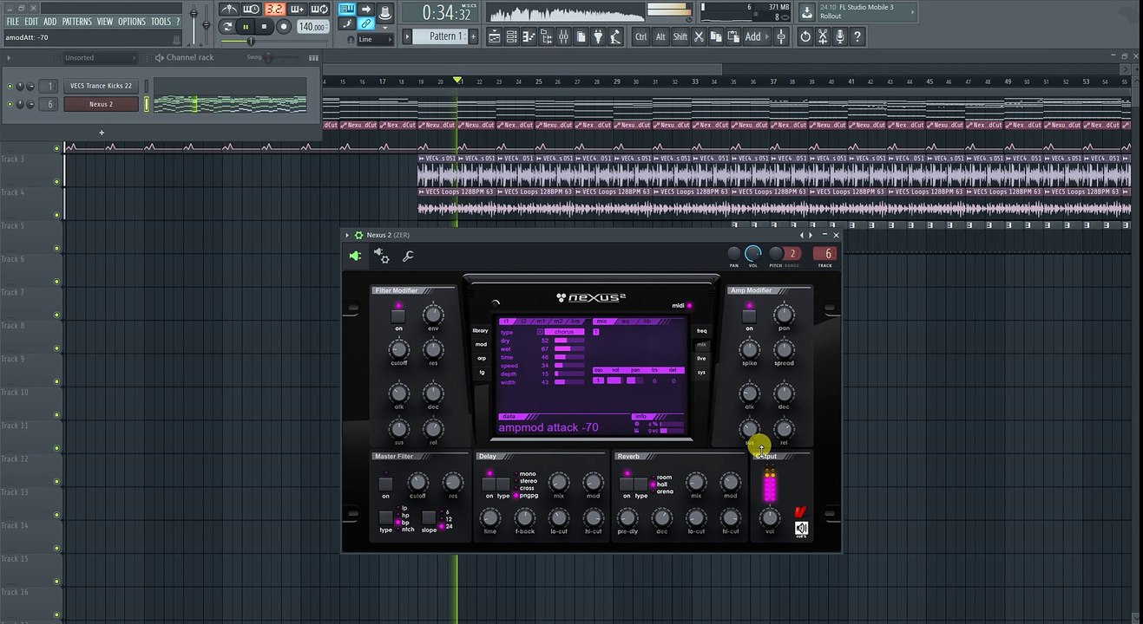Open the TOOLS menu
The width and height of the screenshot is (1143, 624).
click(x=161, y=22)
